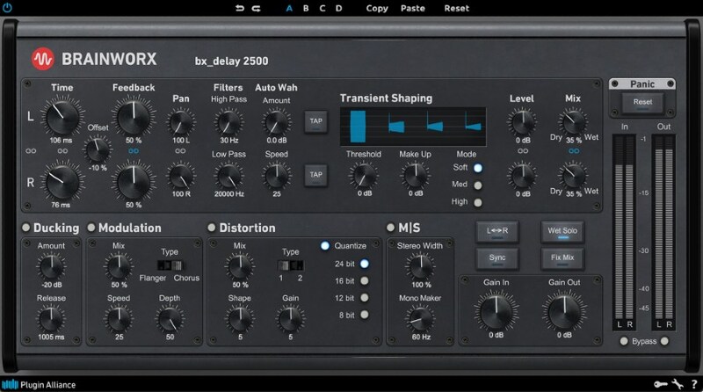Screen dimensions: 703x392
Task: Turn on the Quantize toggle
Action: (324, 245)
